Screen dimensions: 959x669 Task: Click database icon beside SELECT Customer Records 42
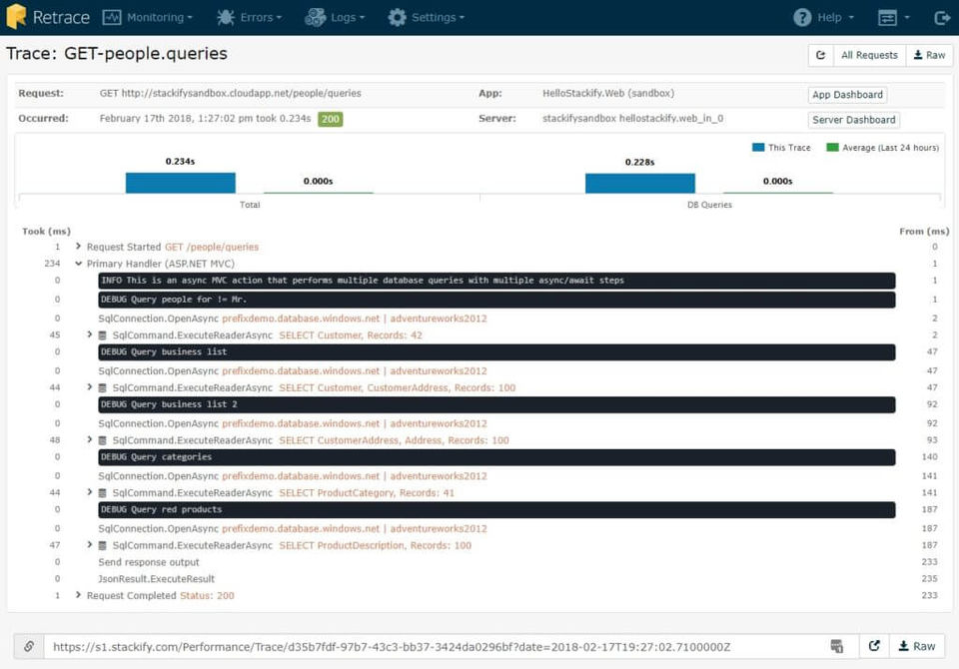103,335
